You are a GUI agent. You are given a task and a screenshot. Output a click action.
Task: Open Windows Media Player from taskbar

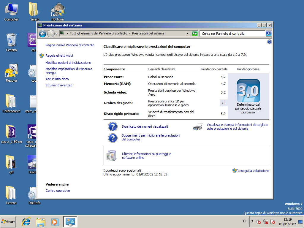55,222
